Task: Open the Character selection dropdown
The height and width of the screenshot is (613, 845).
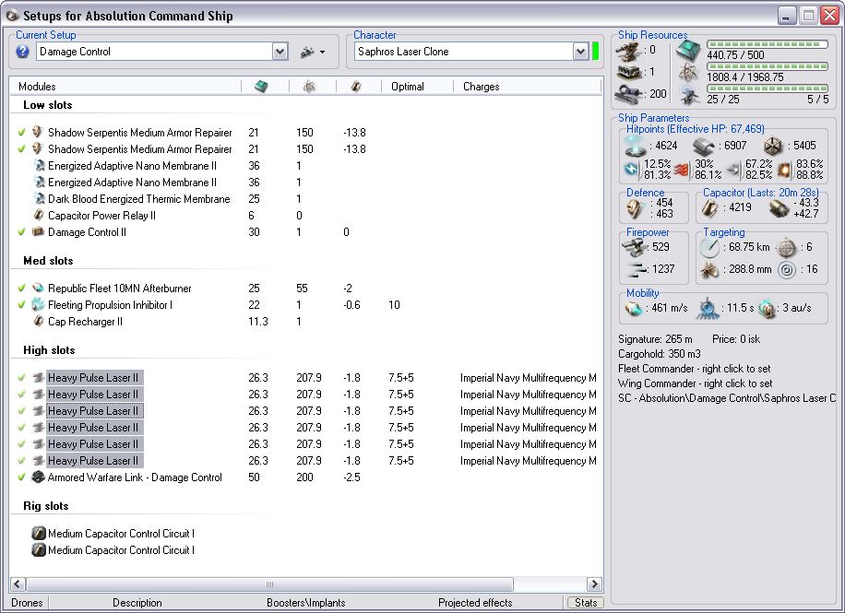Action: (580, 53)
